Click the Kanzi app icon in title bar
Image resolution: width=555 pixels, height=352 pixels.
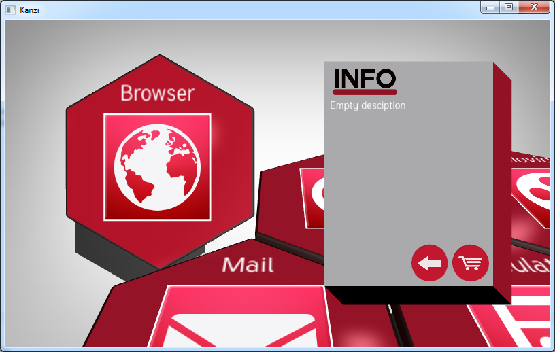(x=10, y=10)
